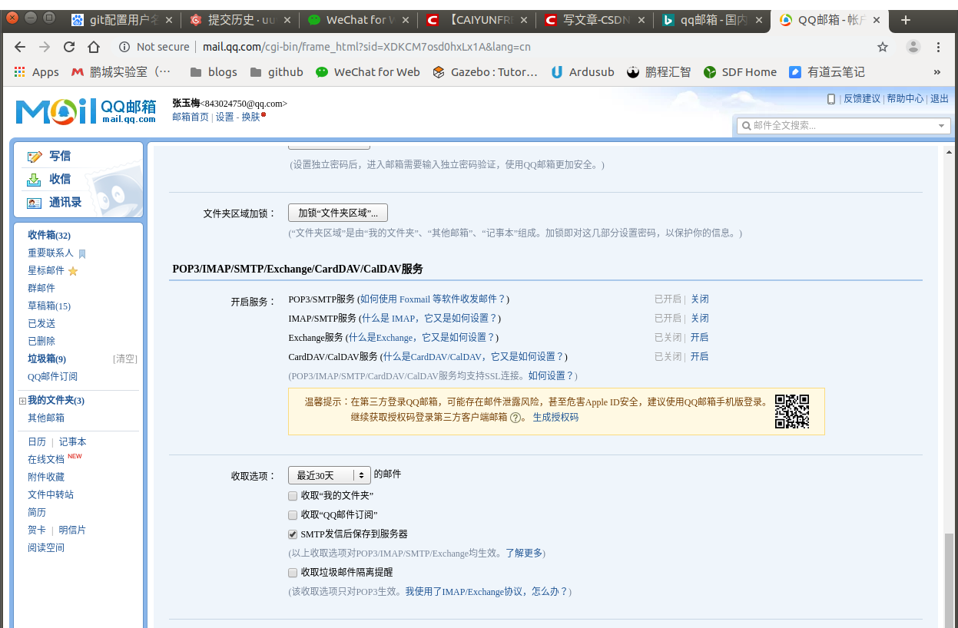Open the 最近30天 dropdown

pos(330,475)
